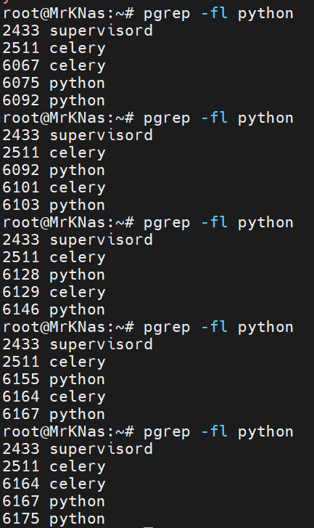The height and width of the screenshot is (528, 314).
Task: Click the terminal cursor at the bottom
Action: pyautogui.click(x=148, y=527)
